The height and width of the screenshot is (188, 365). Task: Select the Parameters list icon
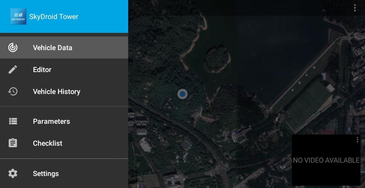coord(13,121)
